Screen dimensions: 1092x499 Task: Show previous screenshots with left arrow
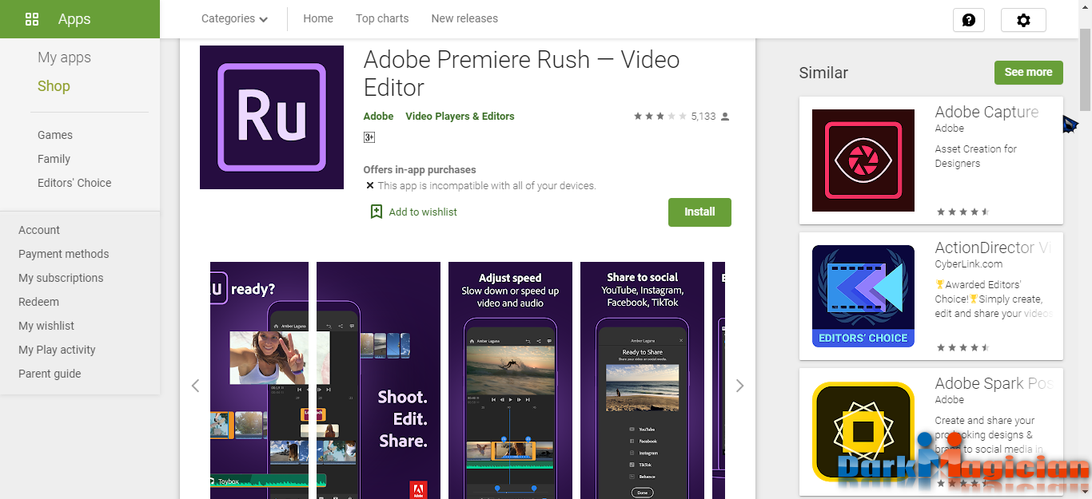195,386
